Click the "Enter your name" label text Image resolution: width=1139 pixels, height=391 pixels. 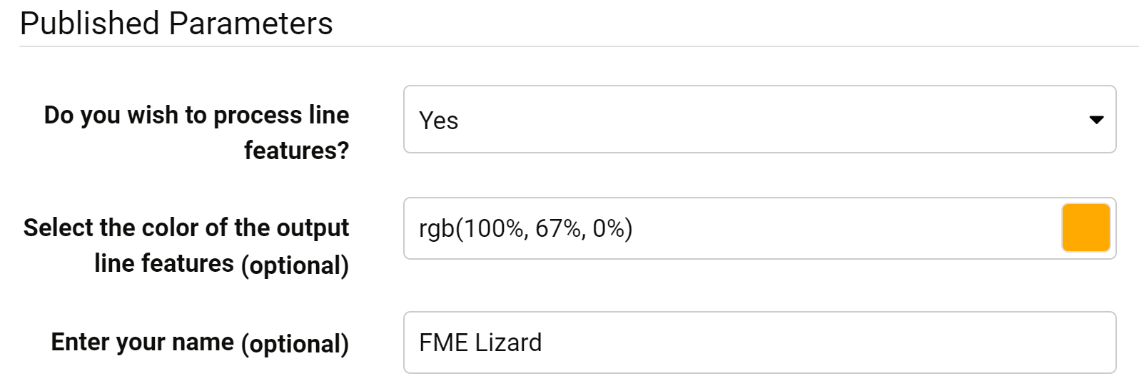142,342
